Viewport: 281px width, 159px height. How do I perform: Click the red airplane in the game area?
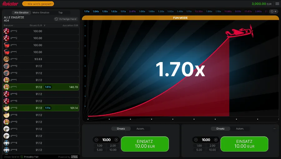pyautogui.click(x=239, y=32)
